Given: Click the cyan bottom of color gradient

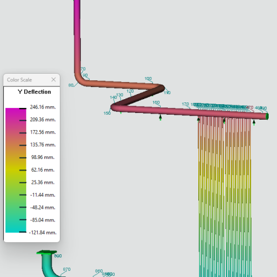Looking at the screenshot, I should pos(16,229).
